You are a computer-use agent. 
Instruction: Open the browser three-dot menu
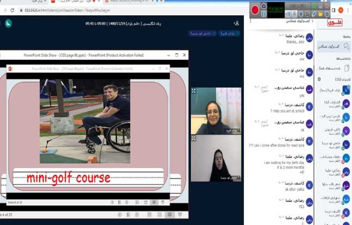click(x=348, y=10)
